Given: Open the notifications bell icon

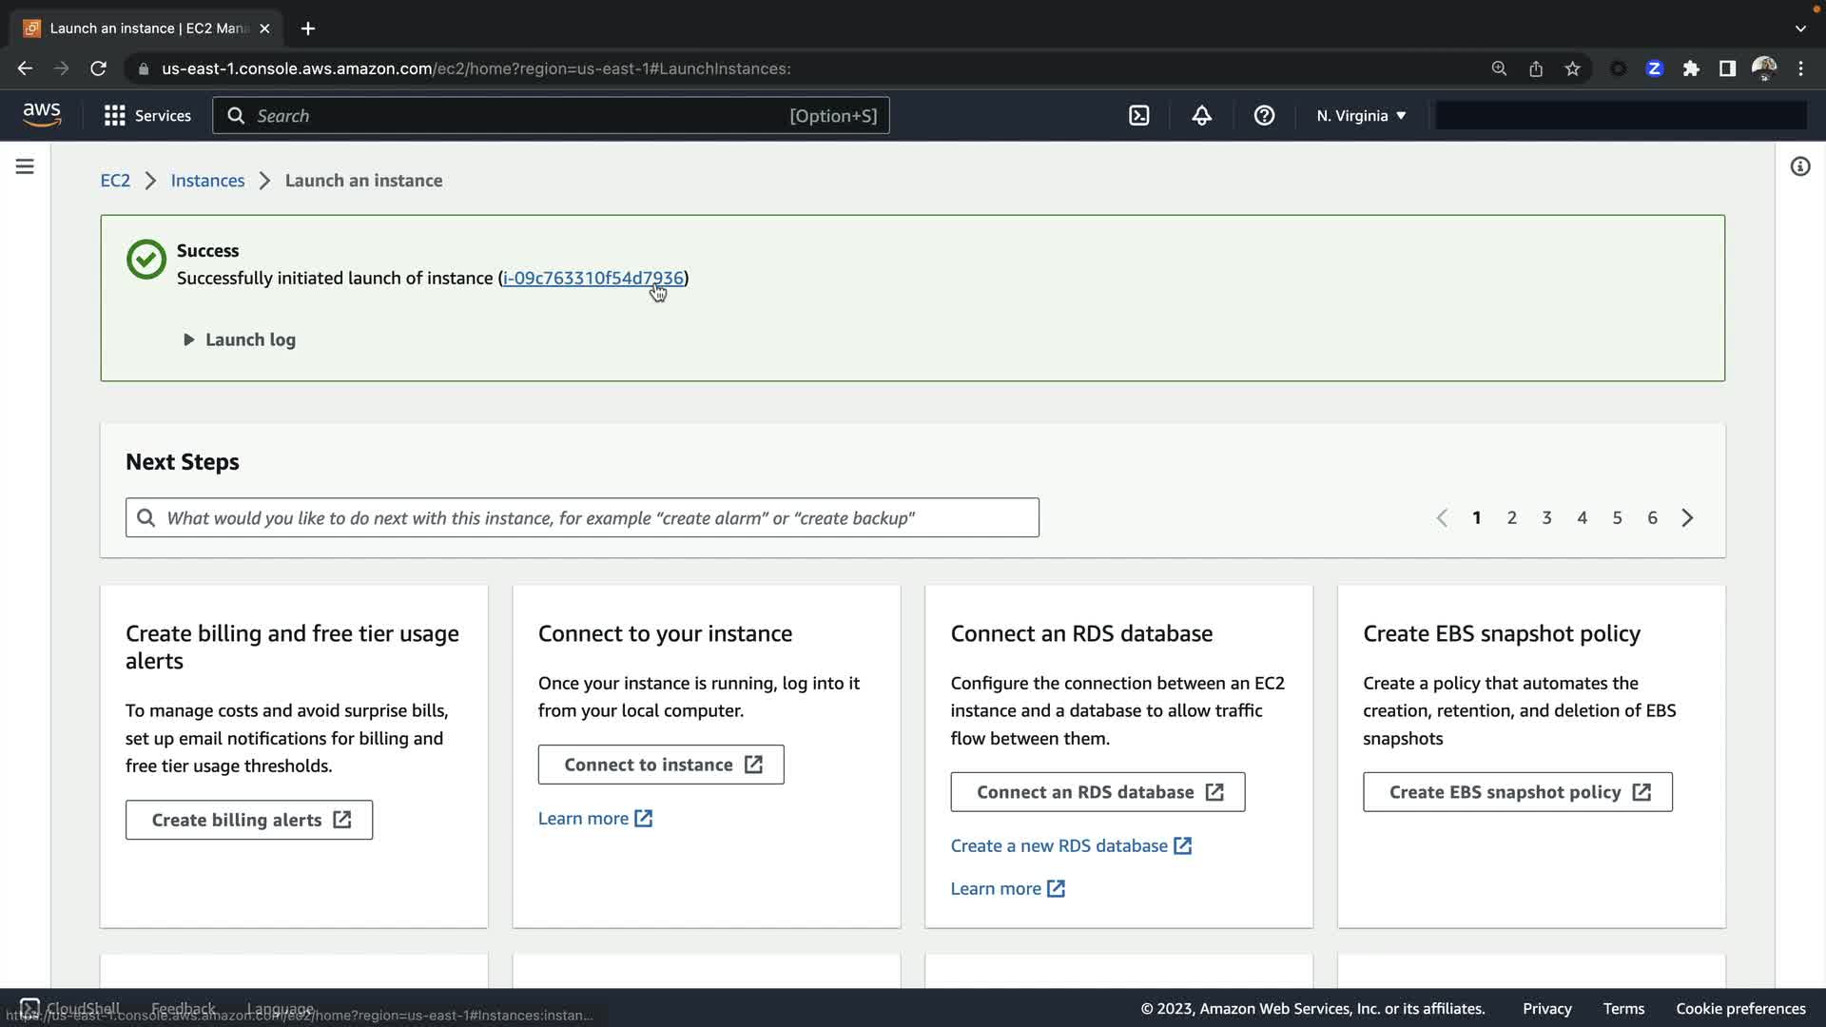Looking at the screenshot, I should coord(1201,116).
